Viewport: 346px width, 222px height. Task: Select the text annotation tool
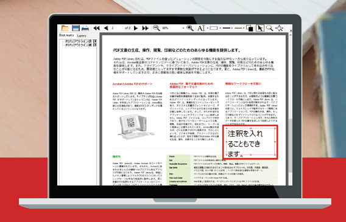[201, 28]
